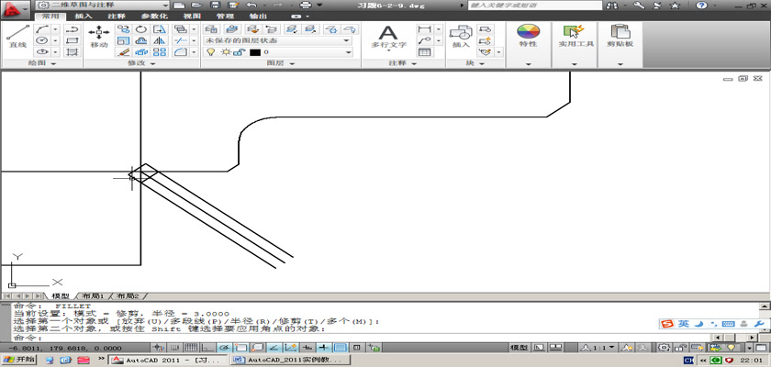Select the Hatch tool in the Draw panel
The height and width of the screenshot is (367, 771).
point(73,52)
